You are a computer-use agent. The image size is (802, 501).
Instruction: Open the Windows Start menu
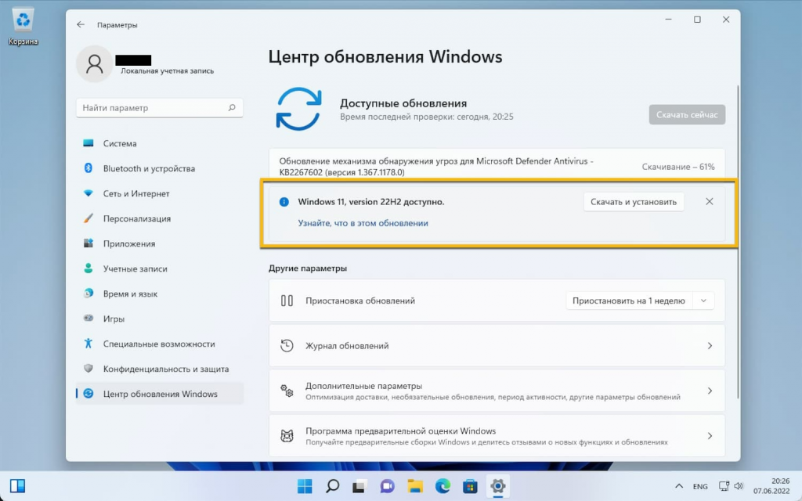click(305, 486)
